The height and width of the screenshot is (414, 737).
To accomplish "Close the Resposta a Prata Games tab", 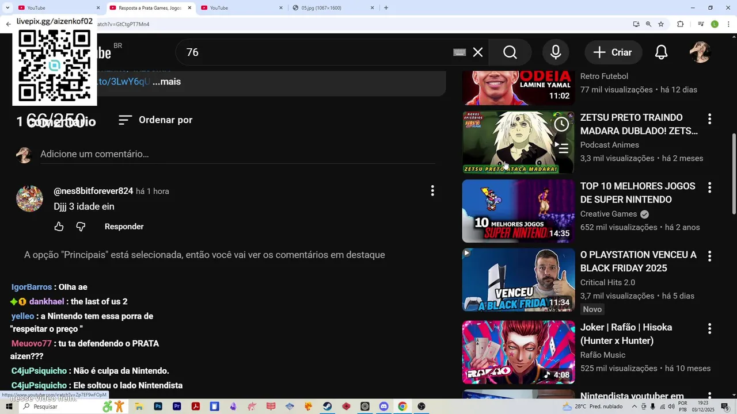I will pyautogui.click(x=189, y=7).
